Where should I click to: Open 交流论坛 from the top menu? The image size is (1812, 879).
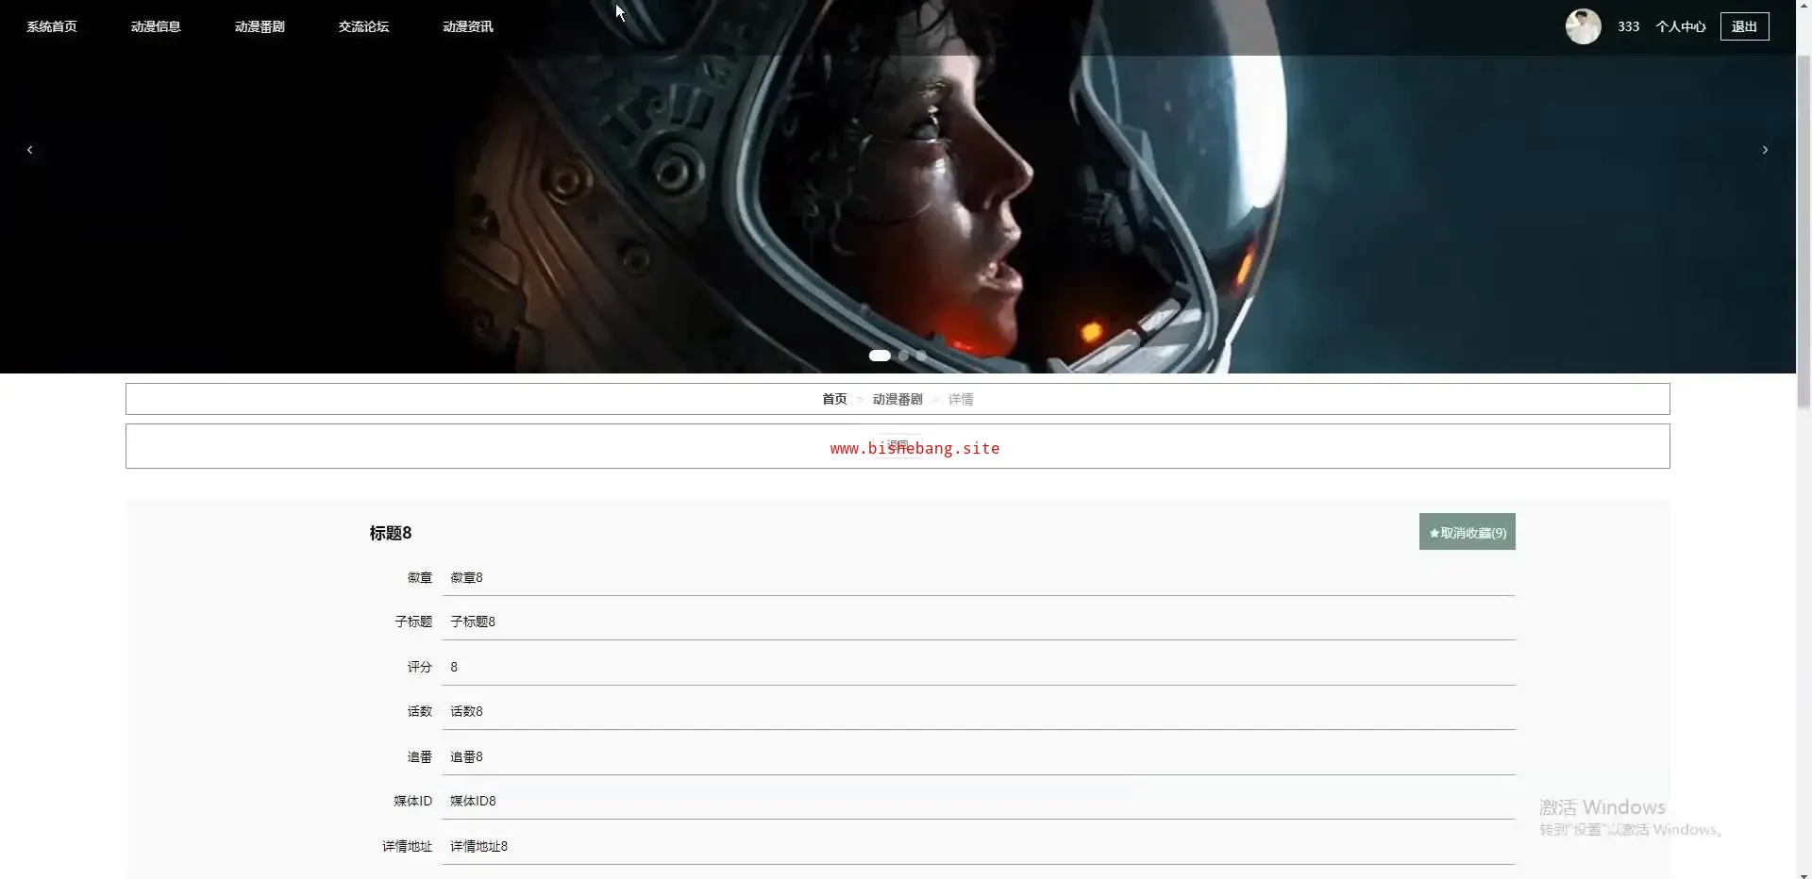point(363,26)
